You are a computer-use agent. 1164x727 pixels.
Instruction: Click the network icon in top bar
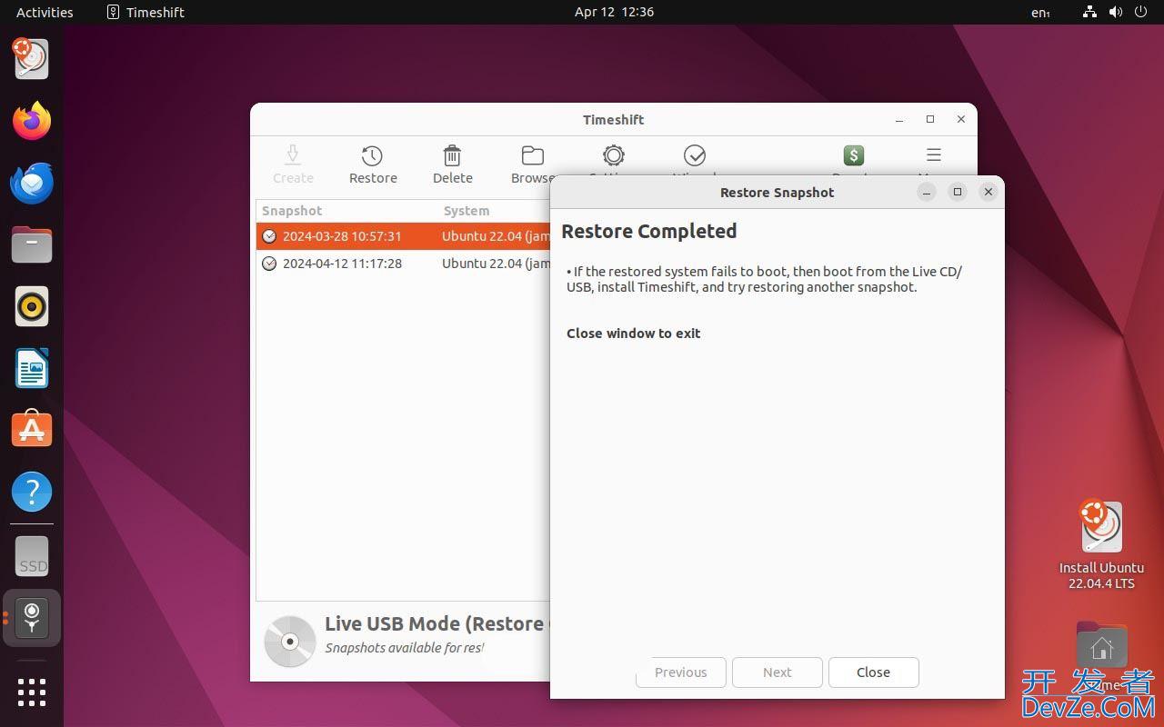[1090, 12]
